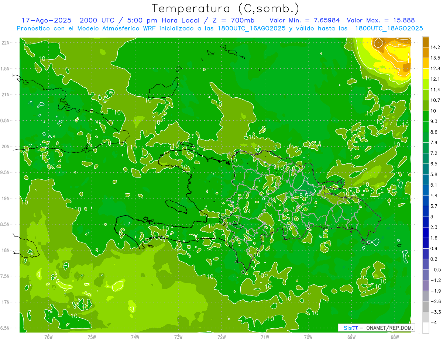This screenshot has width=443, height=342.
Task: Click the '6.5' color bar value
Action: point(434,164)
